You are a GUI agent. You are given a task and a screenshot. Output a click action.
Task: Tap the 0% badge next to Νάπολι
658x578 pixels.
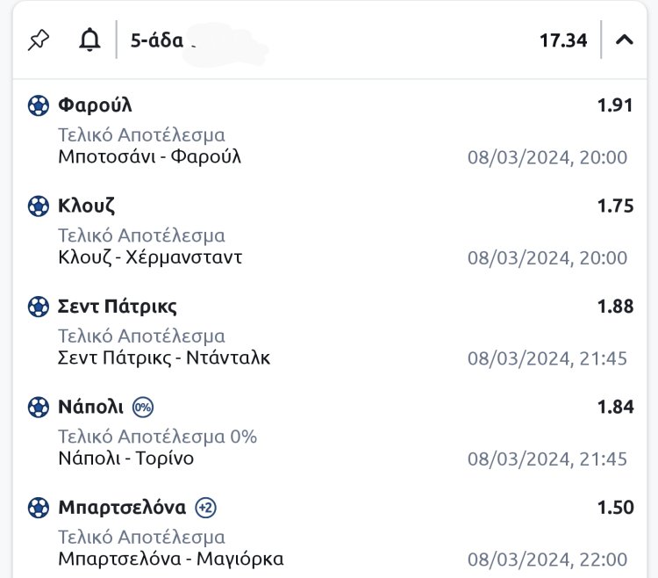[x=143, y=408]
